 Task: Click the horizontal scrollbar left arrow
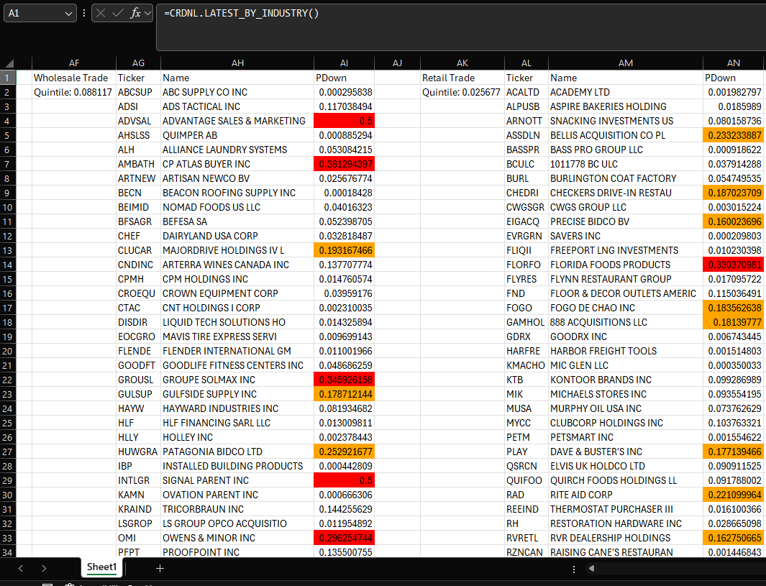[x=592, y=569]
